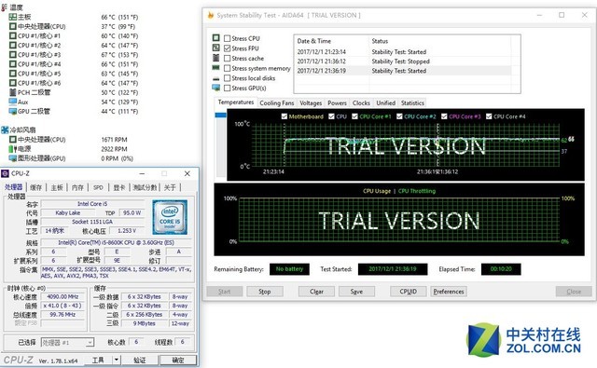Viewport: 597px width, 368px height.
Task: Click the cooling fan section icon
Action: pyautogui.click(x=5, y=130)
